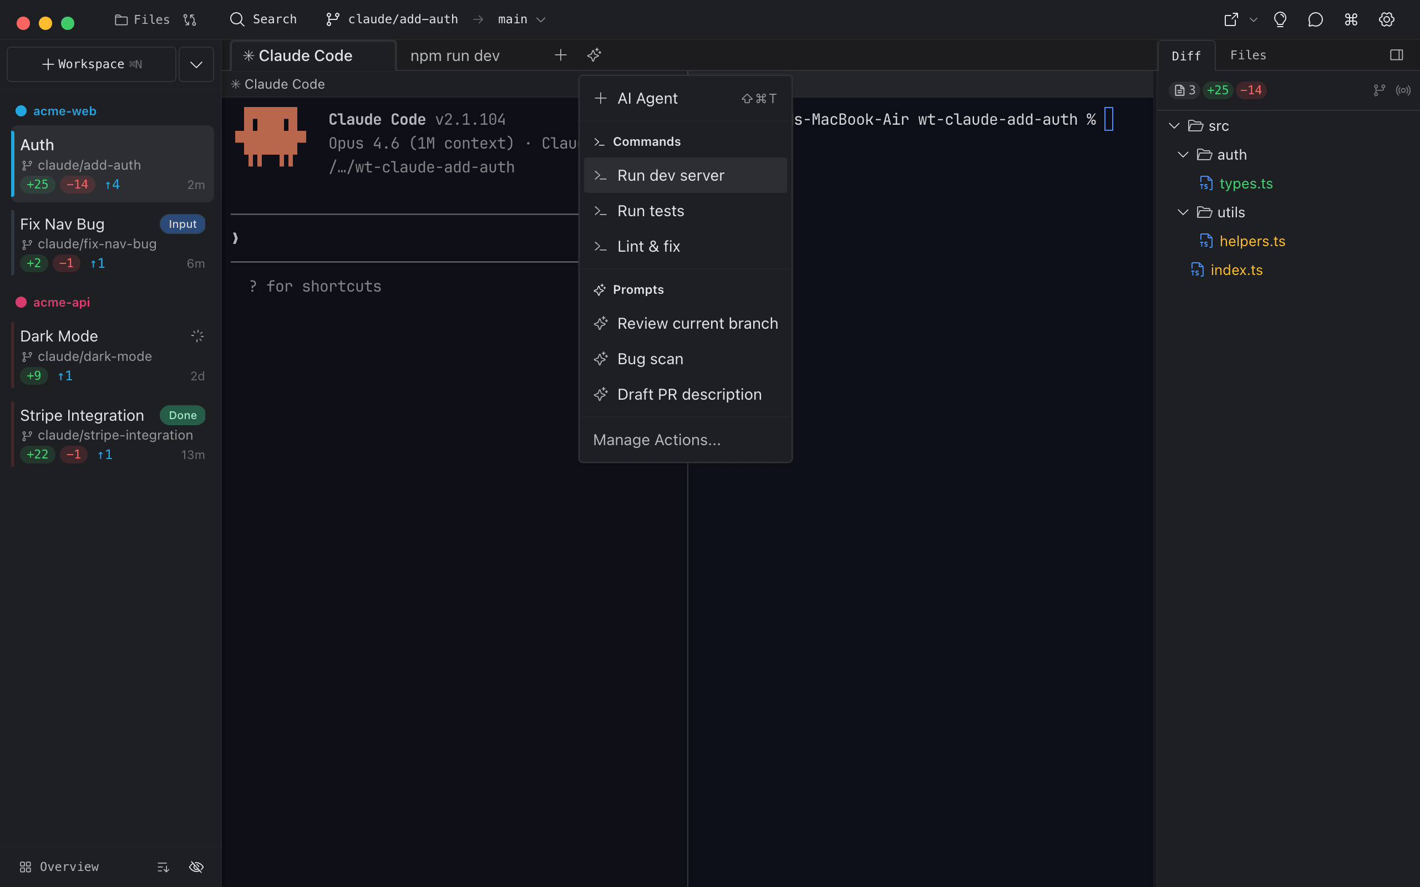Click the sparkle actions icon in tab bar
This screenshot has height=887, width=1420.
(x=595, y=55)
